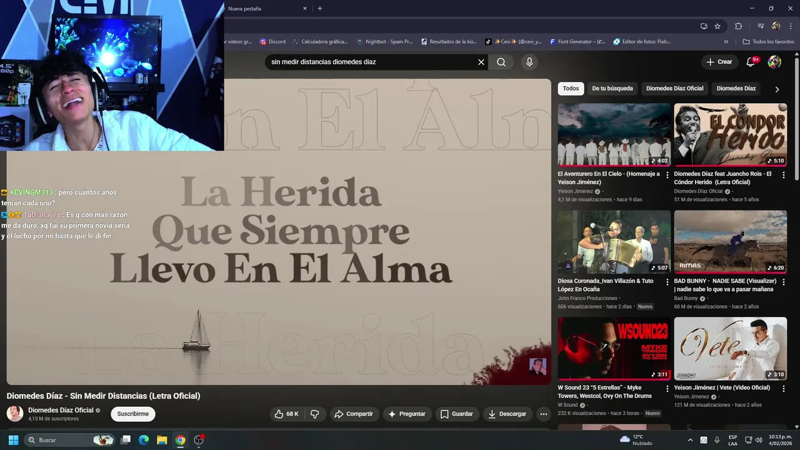Viewport: 800px width, 450px height.
Task: Open options for El Aventurero En El Cielo video
Action: [x=667, y=175]
